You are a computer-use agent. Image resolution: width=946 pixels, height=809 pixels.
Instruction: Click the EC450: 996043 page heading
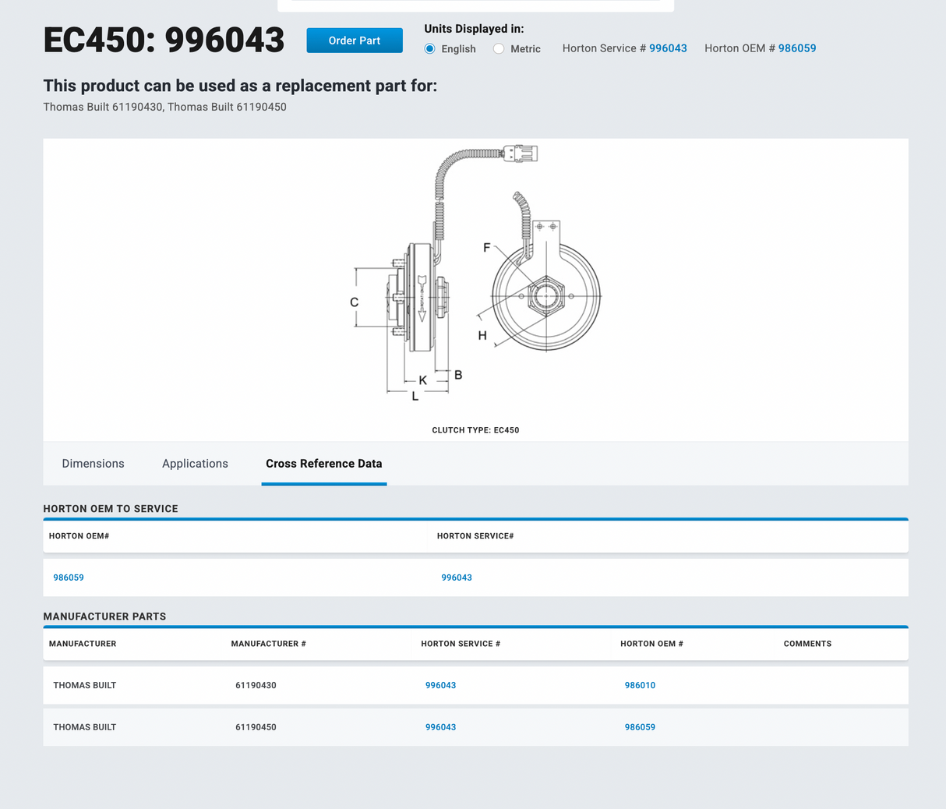[x=164, y=41]
